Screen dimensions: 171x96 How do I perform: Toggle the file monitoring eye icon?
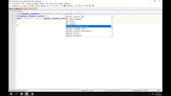coord(76,6)
